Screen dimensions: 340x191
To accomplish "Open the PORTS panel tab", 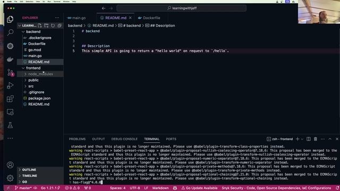I will click(x=171, y=139).
